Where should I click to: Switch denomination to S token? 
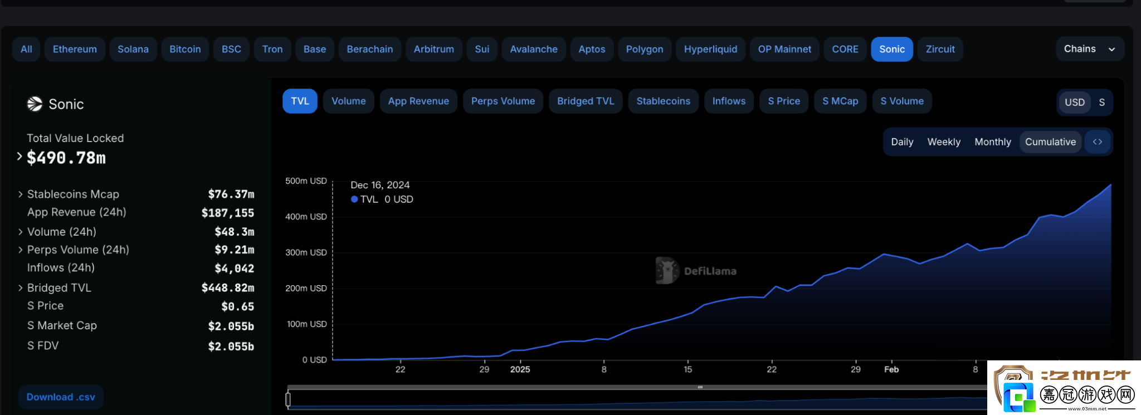[x=1101, y=102]
